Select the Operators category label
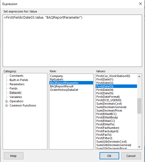The width and height of the screenshot is (145, 162). point(16,101)
